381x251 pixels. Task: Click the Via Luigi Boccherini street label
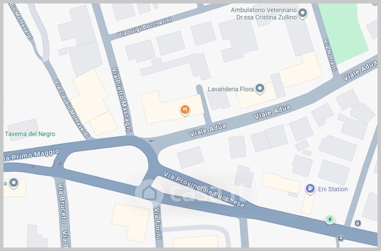144,27
